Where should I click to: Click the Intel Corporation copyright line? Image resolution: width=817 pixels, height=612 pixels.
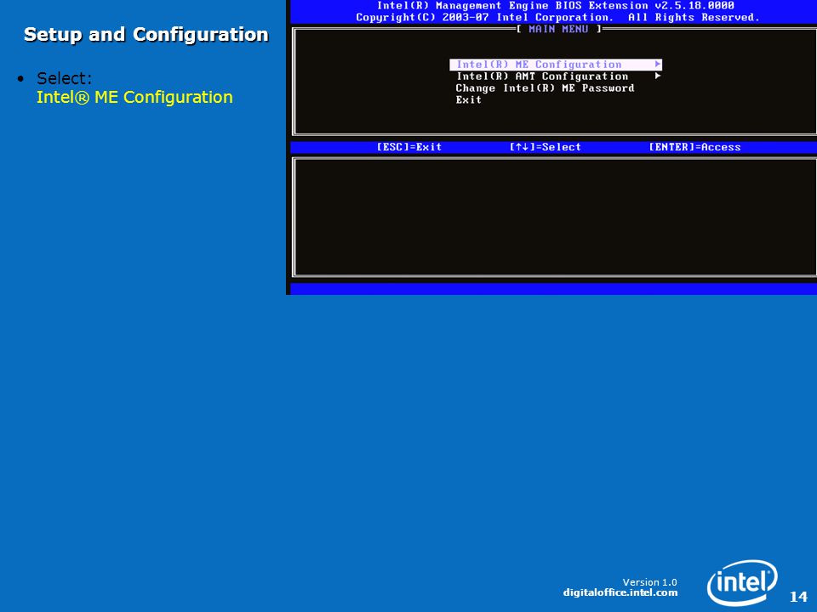[x=557, y=18]
